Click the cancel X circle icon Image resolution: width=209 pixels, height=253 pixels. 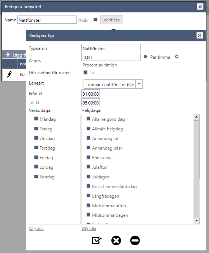(x=116, y=240)
